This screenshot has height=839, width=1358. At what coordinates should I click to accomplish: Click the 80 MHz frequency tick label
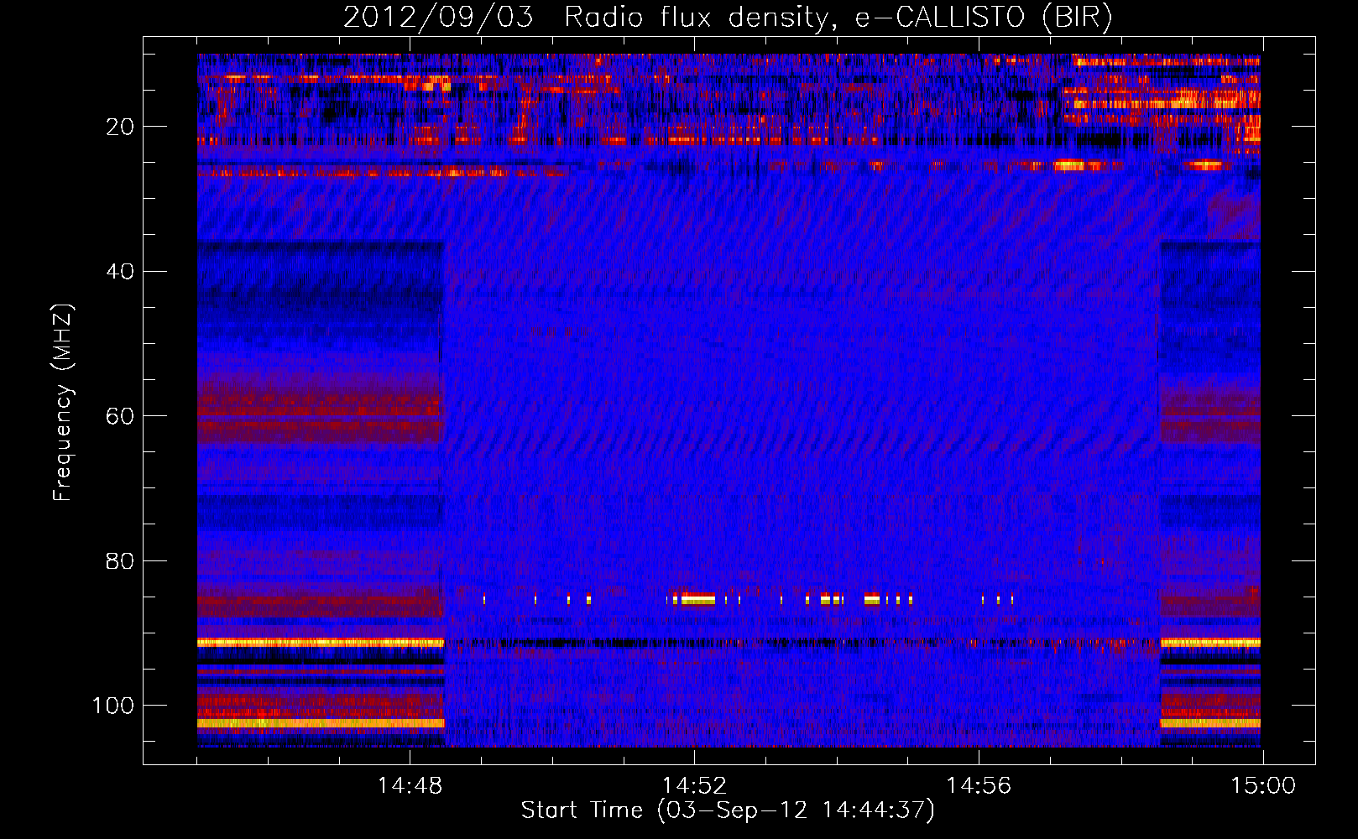[x=120, y=560]
